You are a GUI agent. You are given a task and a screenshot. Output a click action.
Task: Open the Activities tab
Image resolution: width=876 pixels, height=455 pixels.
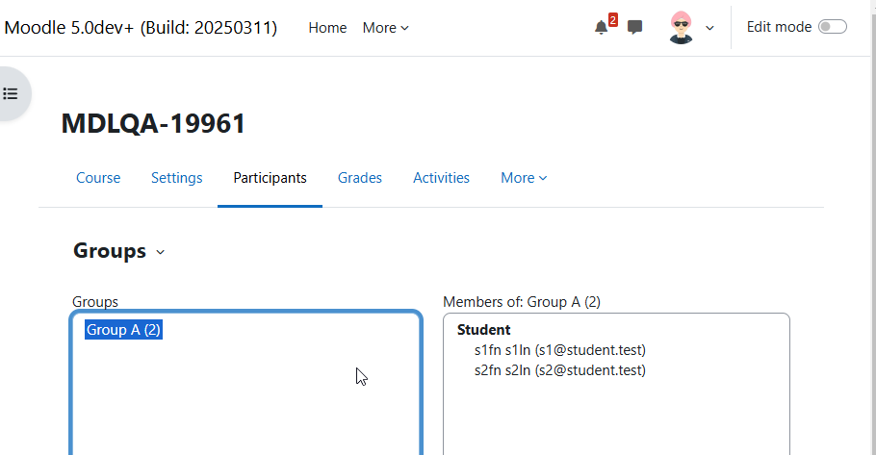441,178
